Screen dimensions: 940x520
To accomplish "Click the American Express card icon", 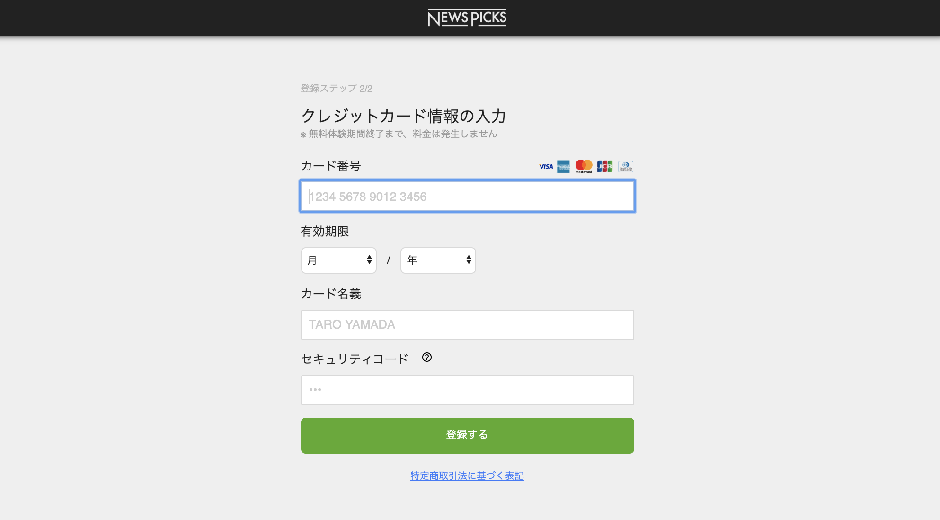I will pyautogui.click(x=563, y=167).
